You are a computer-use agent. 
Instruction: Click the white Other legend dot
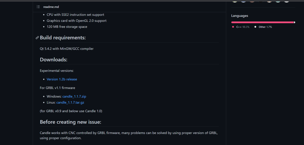[x=255, y=27]
